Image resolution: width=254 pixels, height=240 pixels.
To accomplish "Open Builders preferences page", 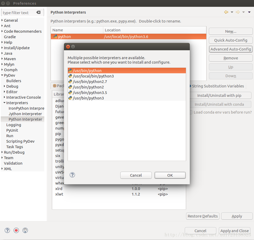I will [14, 81].
